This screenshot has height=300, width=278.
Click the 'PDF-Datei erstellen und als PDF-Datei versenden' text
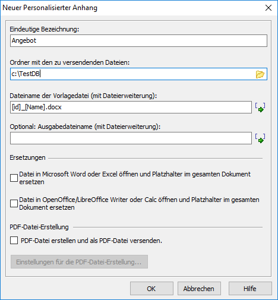pos(91,241)
